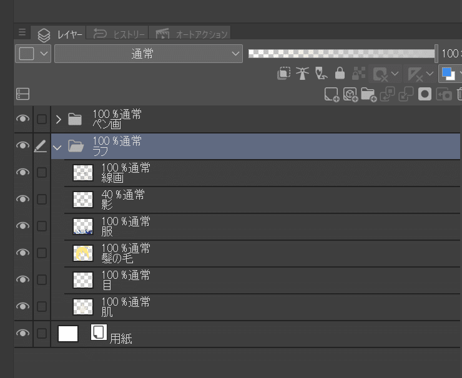This screenshot has width=462, height=378.
Task: Toggle lock layer padlock icon
Action: click(340, 73)
